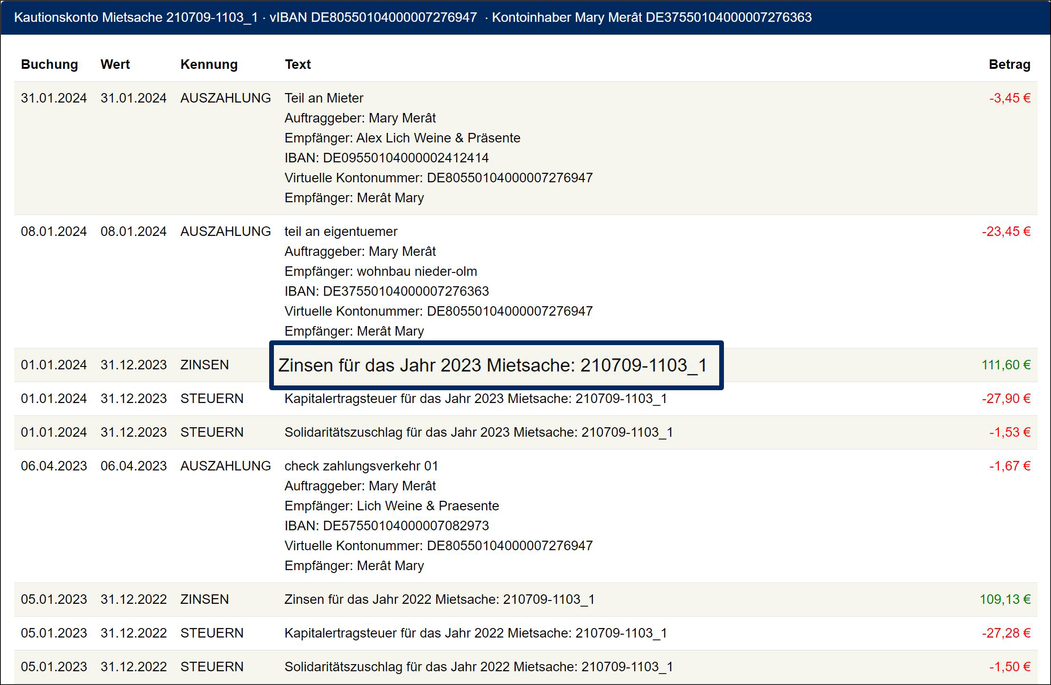This screenshot has height=685, width=1051.
Task: Click Kapitalertragsteuer 2022 entry text
Action: click(476, 633)
